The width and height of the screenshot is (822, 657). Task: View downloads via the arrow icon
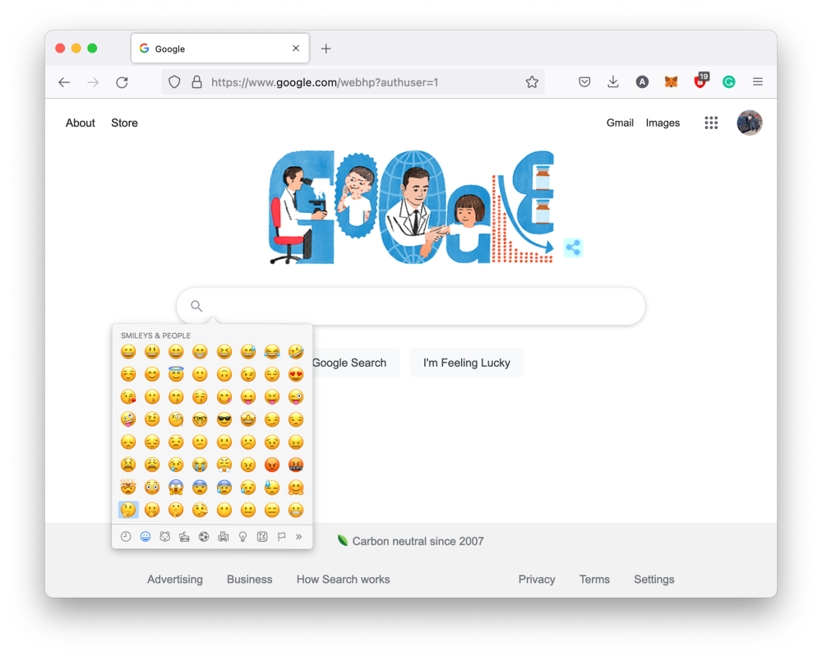[x=613, y=81]
